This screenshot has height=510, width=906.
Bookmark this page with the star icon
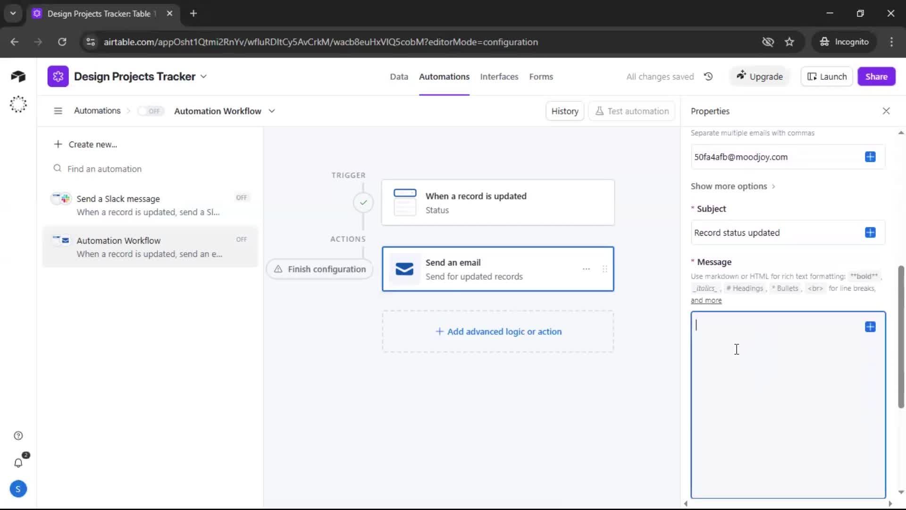click(x=789, y=42)
